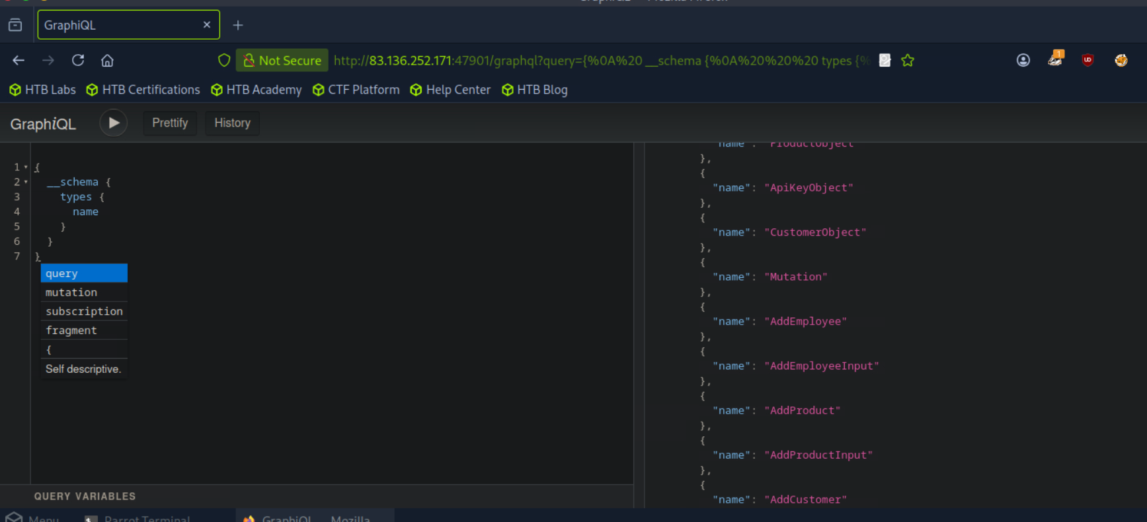Screen dimensions: 1147x522
Task: Click the Prettify button
Action: pyautogui.click(x=170, y=123)
